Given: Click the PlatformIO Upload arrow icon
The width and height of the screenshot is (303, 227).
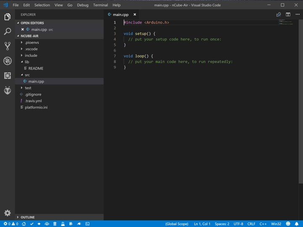Looking at the screenshot, I should [x=39, y=224].
